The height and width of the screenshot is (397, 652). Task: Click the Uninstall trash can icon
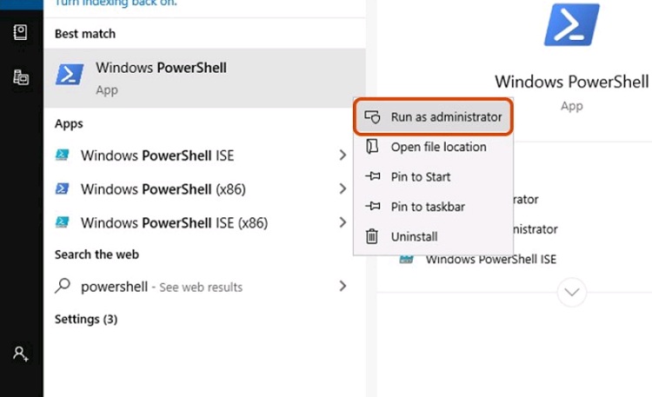tap(372, 236)
